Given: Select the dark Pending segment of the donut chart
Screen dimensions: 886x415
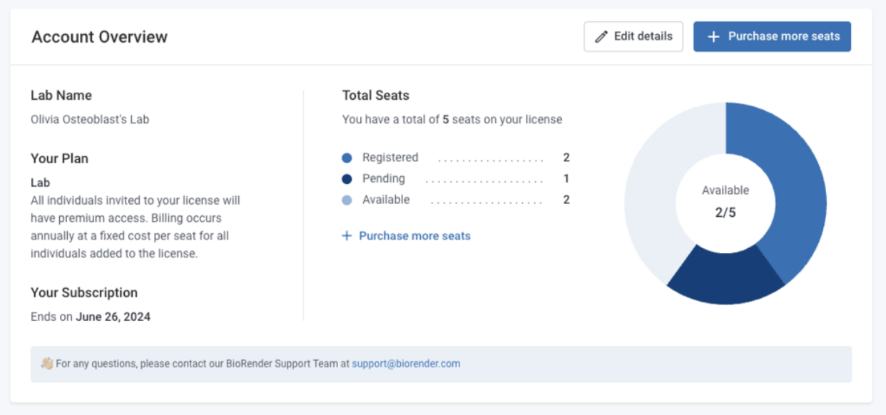Looking at the screenshot, I should point(724,277).
